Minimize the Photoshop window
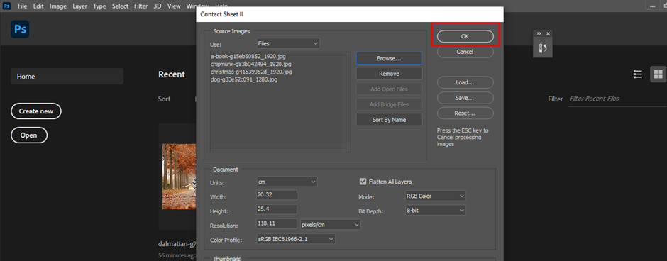 tap(654, 6)
